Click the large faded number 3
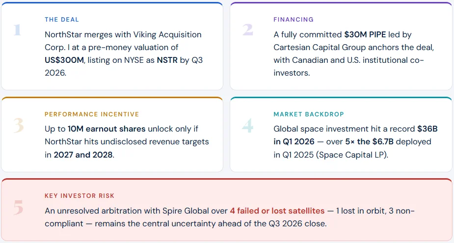This screenshot has height=243, width=454. 18,125
